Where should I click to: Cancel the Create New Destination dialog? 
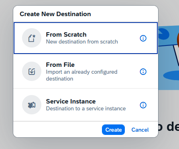point(140,130)
